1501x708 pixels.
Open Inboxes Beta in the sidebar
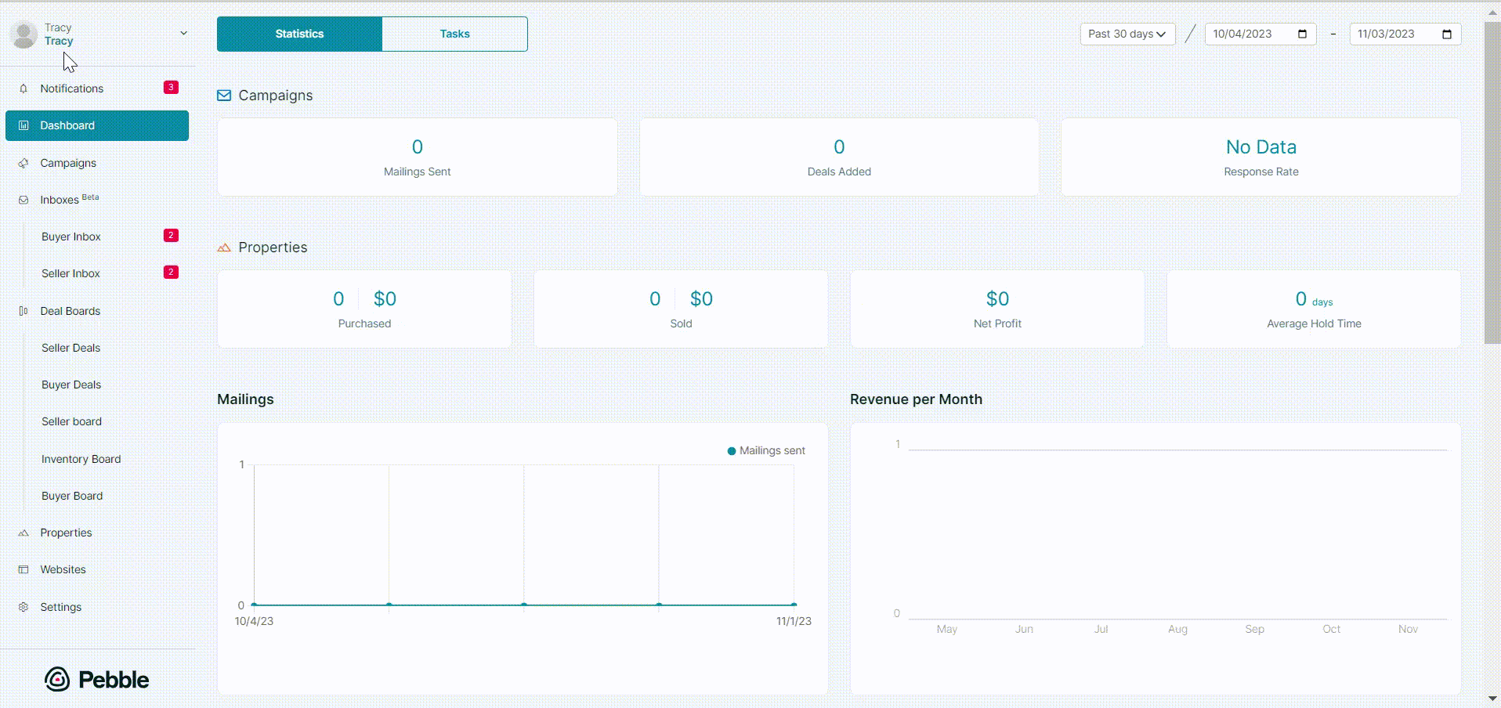click(97, 200)
